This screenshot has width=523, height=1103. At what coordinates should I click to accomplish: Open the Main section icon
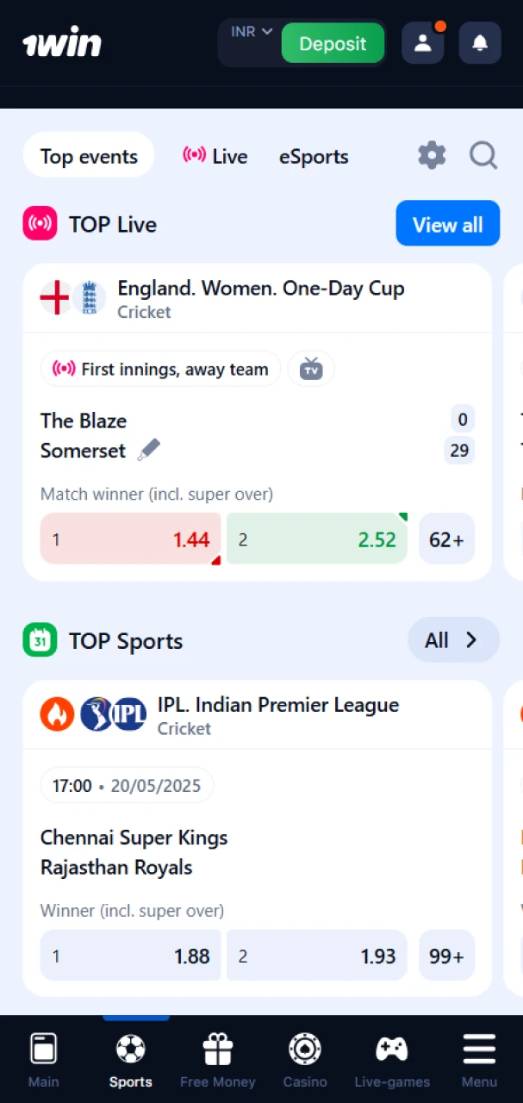pyautogui.click(x=43, y=1049)
